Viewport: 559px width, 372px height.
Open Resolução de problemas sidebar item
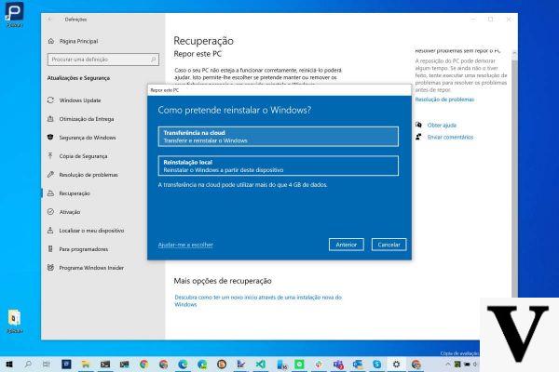[89, 175]
